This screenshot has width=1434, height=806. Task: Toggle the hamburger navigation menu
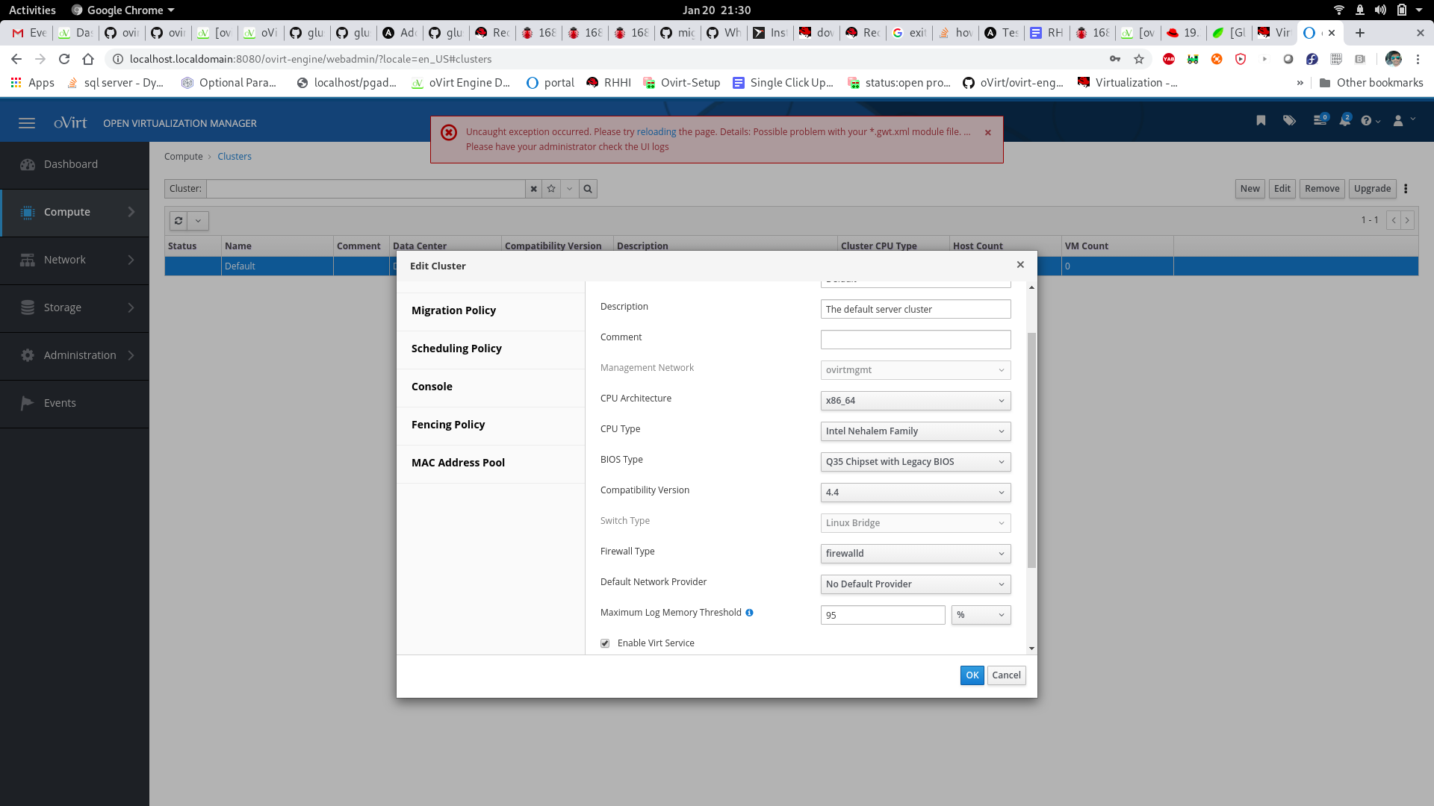click(27, 123)
